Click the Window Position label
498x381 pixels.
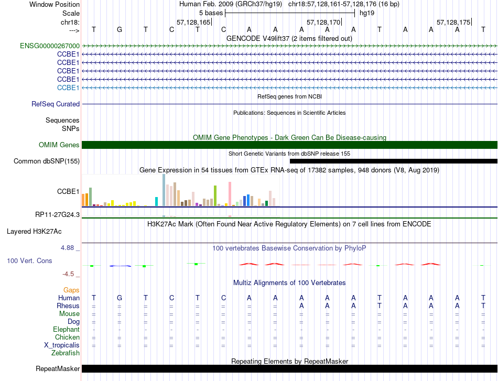(55, 4)
